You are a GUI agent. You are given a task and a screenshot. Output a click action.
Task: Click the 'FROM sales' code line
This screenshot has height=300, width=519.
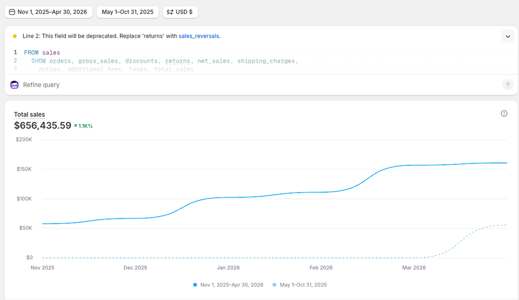[42, 52]
